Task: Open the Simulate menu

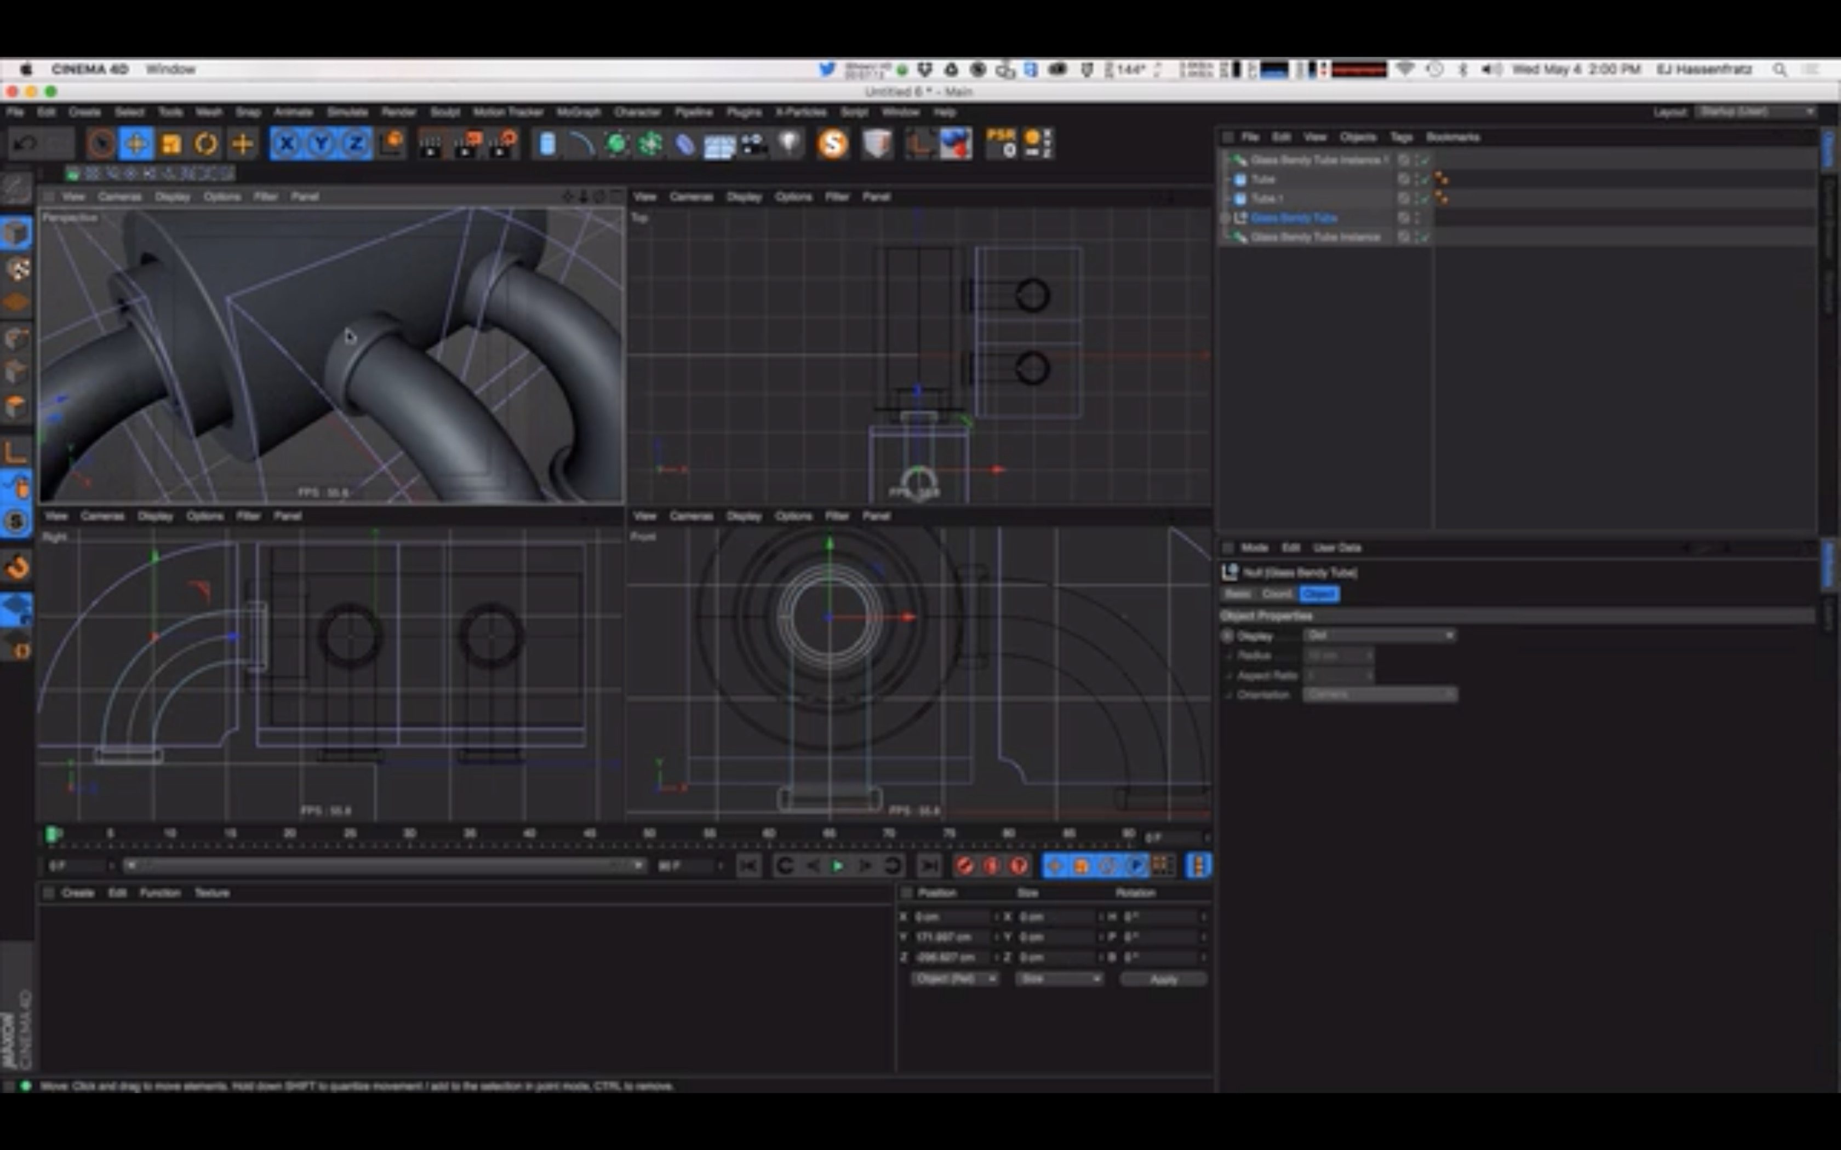Action: click(x=347, y=112)
